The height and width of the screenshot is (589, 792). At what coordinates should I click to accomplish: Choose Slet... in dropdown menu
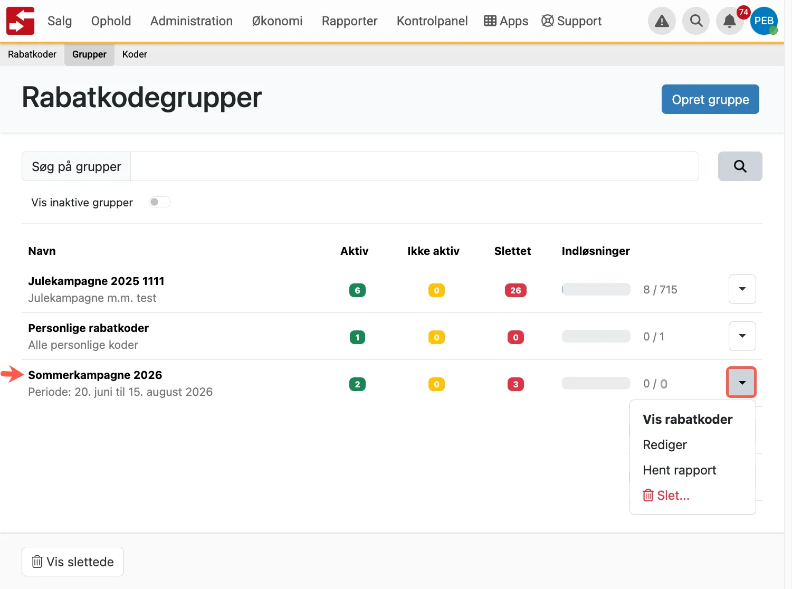(666, 496)
